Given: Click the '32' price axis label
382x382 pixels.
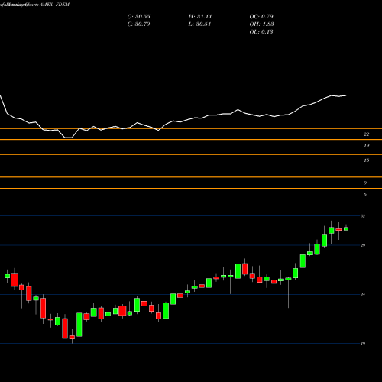Looking at the screenshot, I should [x=363, y=216].
